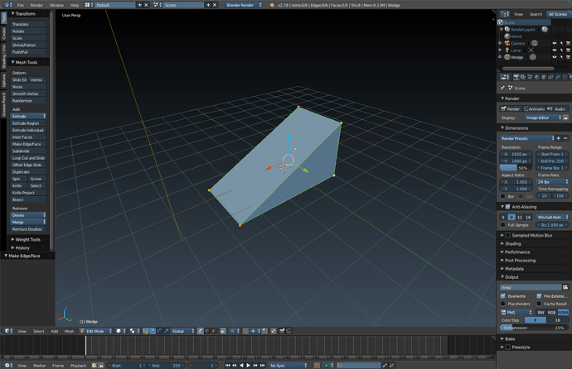Click the Blender info editor icon
The width and height of the screenshot is (572, 369).
[7, 5]
